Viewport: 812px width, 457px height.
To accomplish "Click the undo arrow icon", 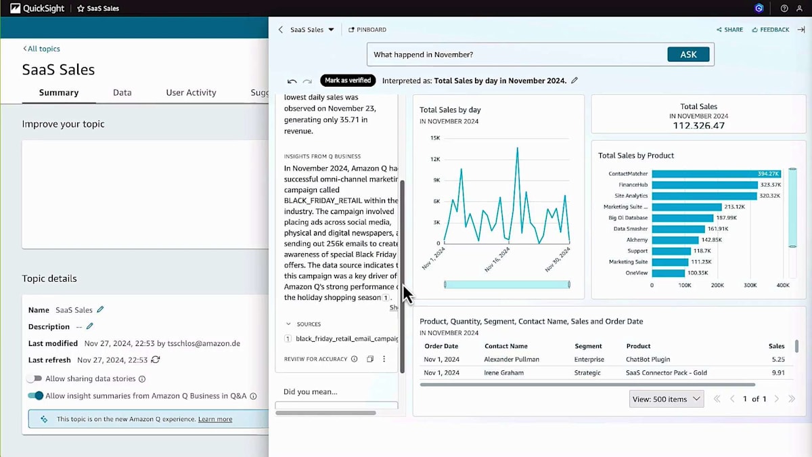I will 292,81.
